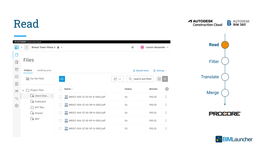This screenshot has height=147, width=261.
Task: Select the For the Field folder
Action: coord(35,79)
